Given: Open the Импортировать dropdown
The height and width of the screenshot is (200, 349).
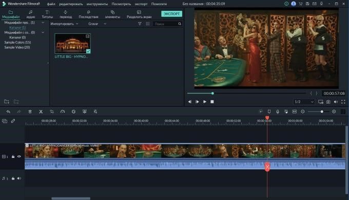Looking at the screenshot, I should [x=64, y=24].
